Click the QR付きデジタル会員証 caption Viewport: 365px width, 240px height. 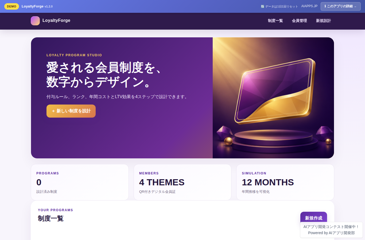(157, 192)
